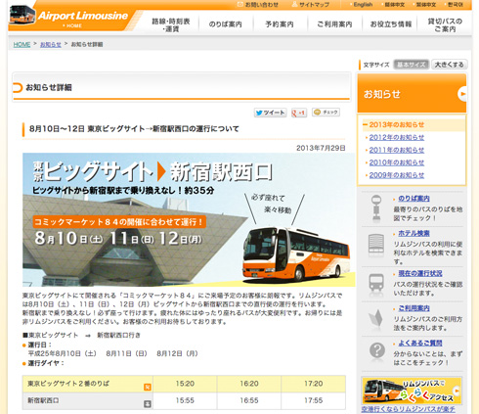This screenshot has height=414, width=479.
Task: Open ご利用案内 menu item
Action: (x=334, y=24)
